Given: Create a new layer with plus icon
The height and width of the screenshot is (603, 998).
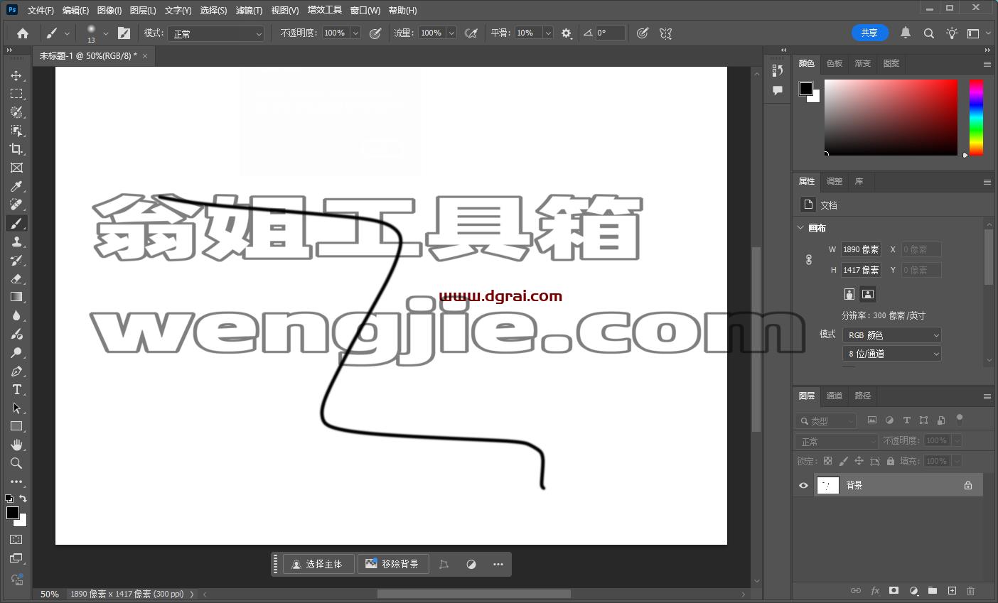Looking at the screenshot, I should click(x=952, y=590).
